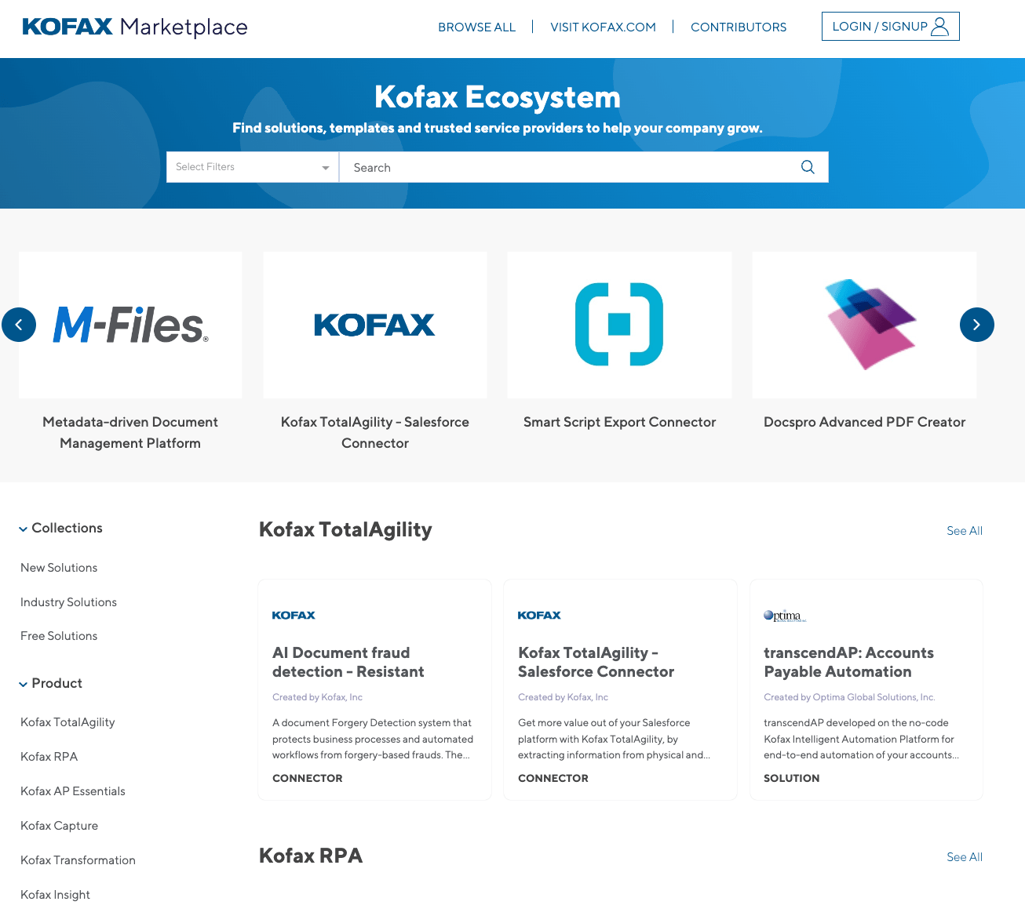The image size is (1025, 905).
Task: Collapse the Collections sidebar section
Action: [x=23, y=529]
